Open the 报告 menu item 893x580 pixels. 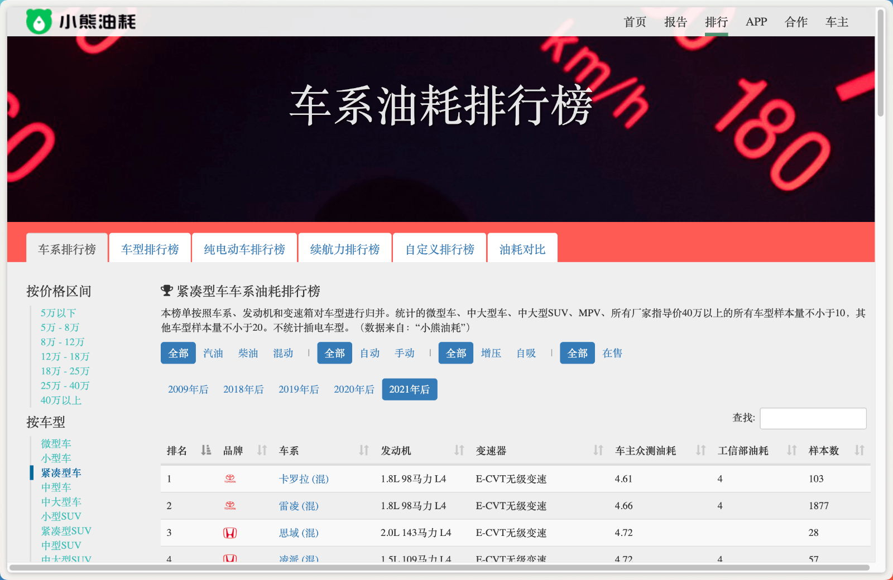(x=675, y=22)
